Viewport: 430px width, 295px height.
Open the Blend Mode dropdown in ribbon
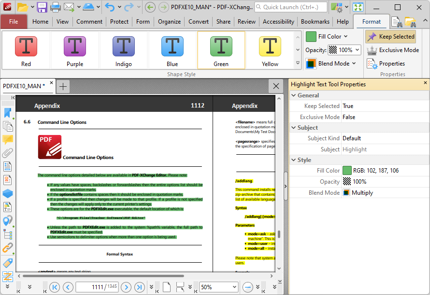click(354, 64)
